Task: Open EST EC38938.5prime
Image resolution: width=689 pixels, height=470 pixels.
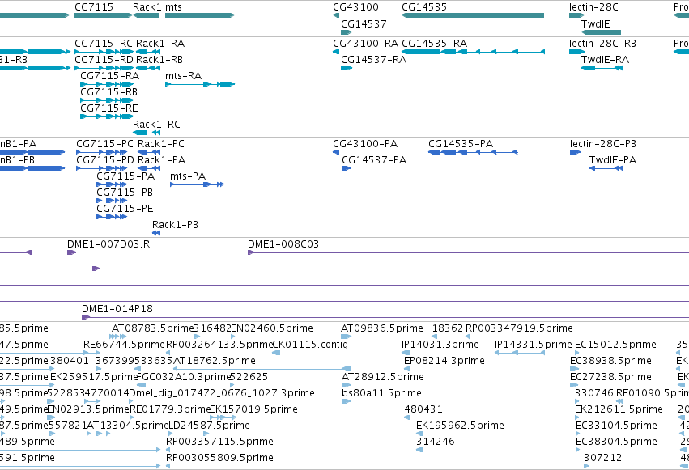Action: point(610,361)
